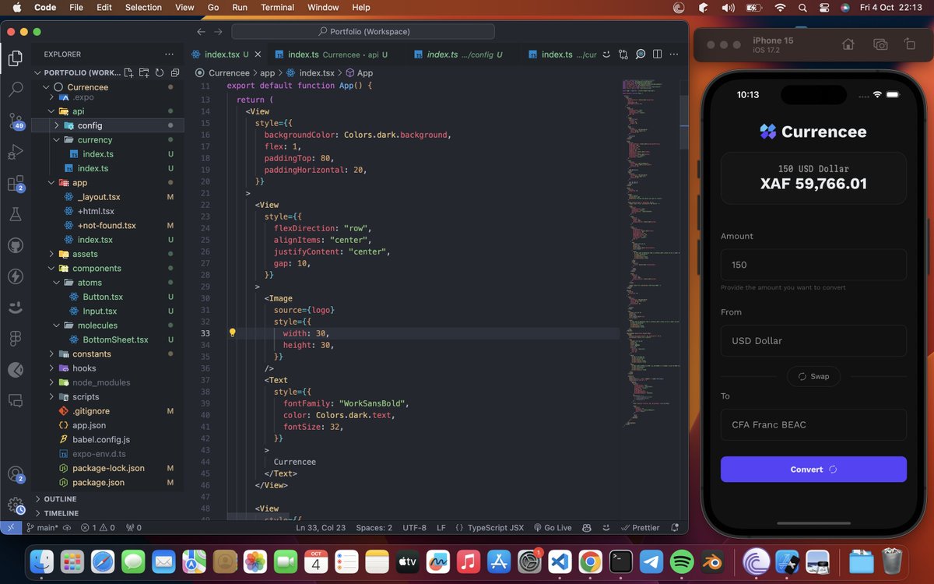Open Run and Debug view
Viewport: 934px width, 584px height.
click(15, 152)
